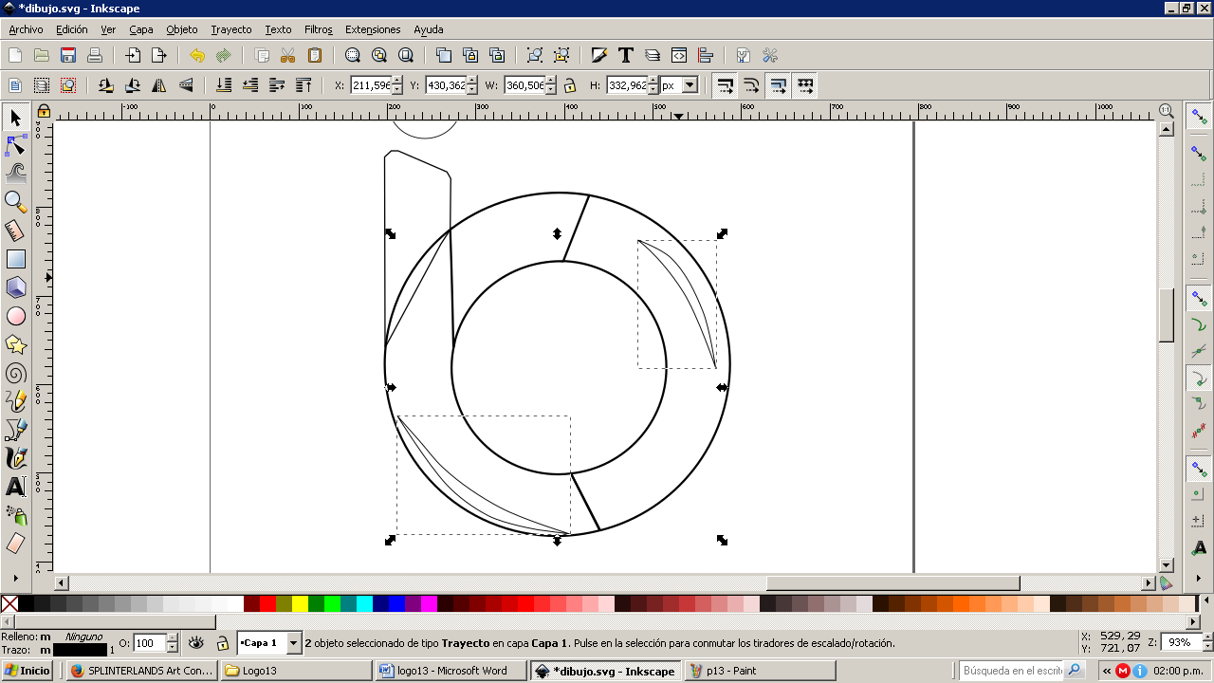Decrease the Y position spinner
Screen dimensions: 1214x683
[x=472, y=90]
